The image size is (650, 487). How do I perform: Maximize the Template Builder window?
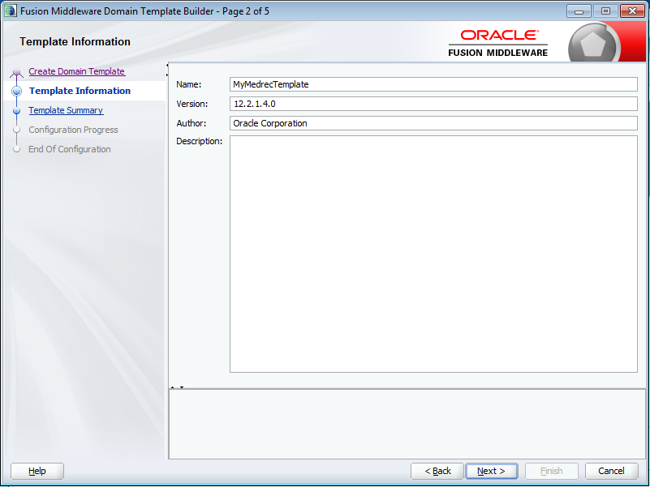point(605,11)
